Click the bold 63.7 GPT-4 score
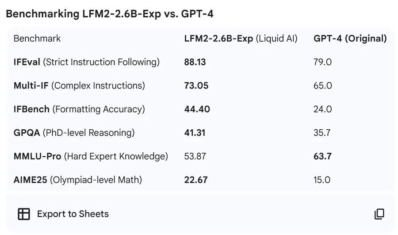This screenshot has height=235, width=398. (x=322, y=156)
